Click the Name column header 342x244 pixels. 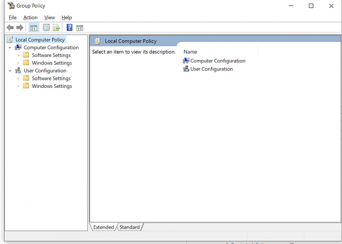coord(190,52)
